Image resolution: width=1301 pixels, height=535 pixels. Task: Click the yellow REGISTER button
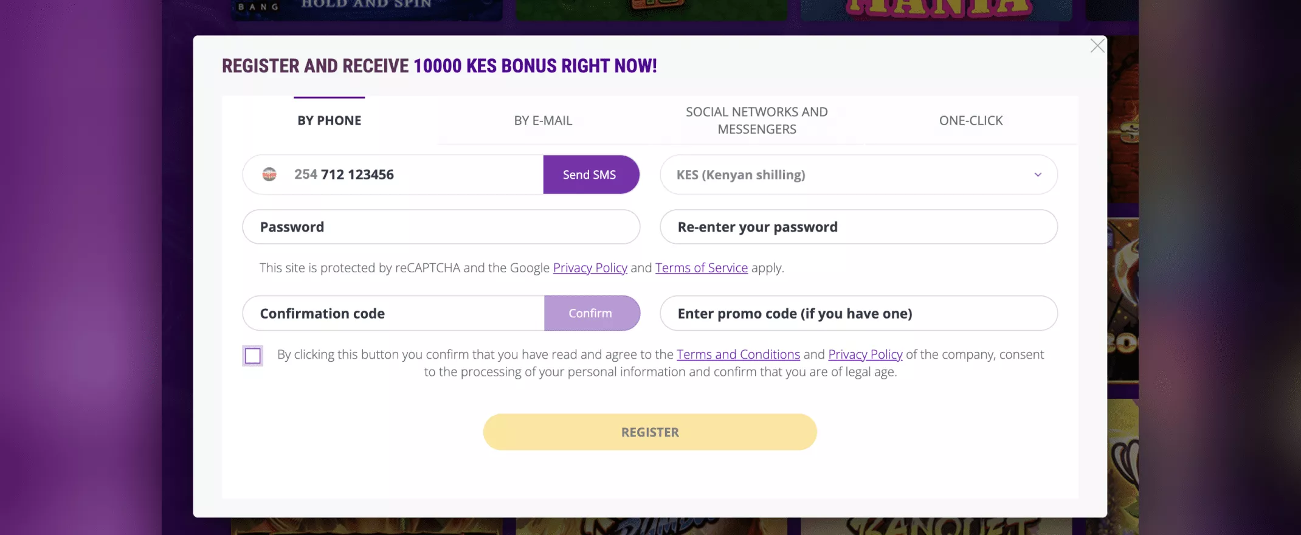pos(650,432)
